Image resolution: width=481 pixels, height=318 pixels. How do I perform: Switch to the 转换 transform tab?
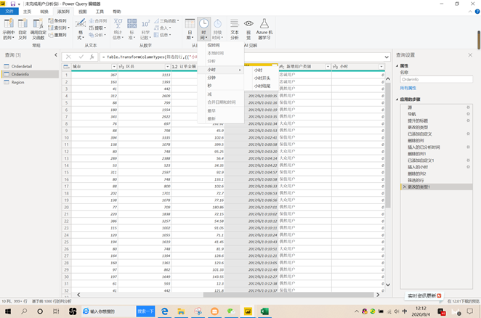pos(44,12)
